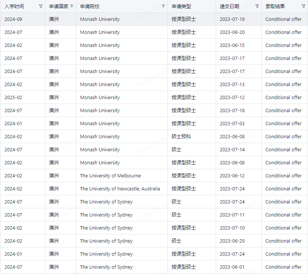Click submission date 2023-07-14
This screenshot has height=275, width=308.
pyautogui.click(x=232, y=150)
